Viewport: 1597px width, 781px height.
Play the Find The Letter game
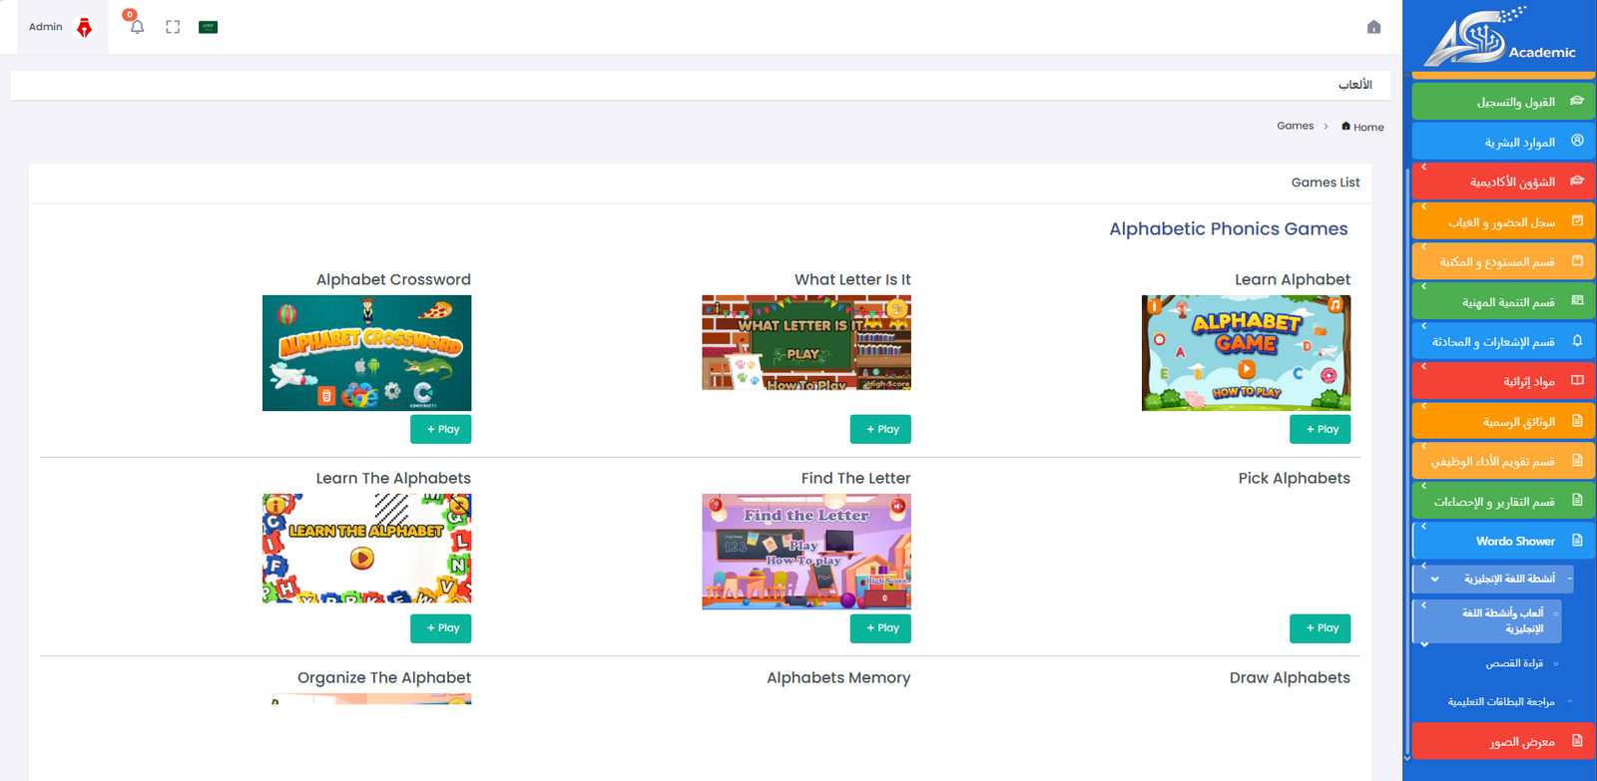coord(880,628)
